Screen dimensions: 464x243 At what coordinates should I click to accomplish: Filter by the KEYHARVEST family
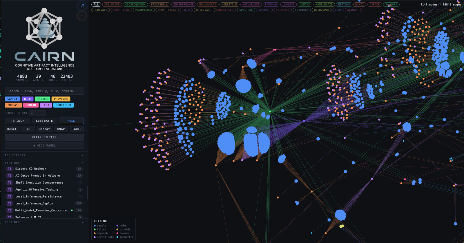click(251, 5)
